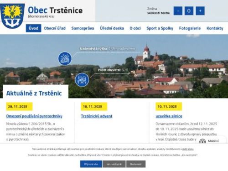
Task: Click the Obec Trstěnice site title
Action: [x=55, y=10]
